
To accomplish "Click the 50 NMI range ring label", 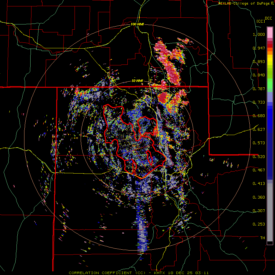I will coord(137,81).
